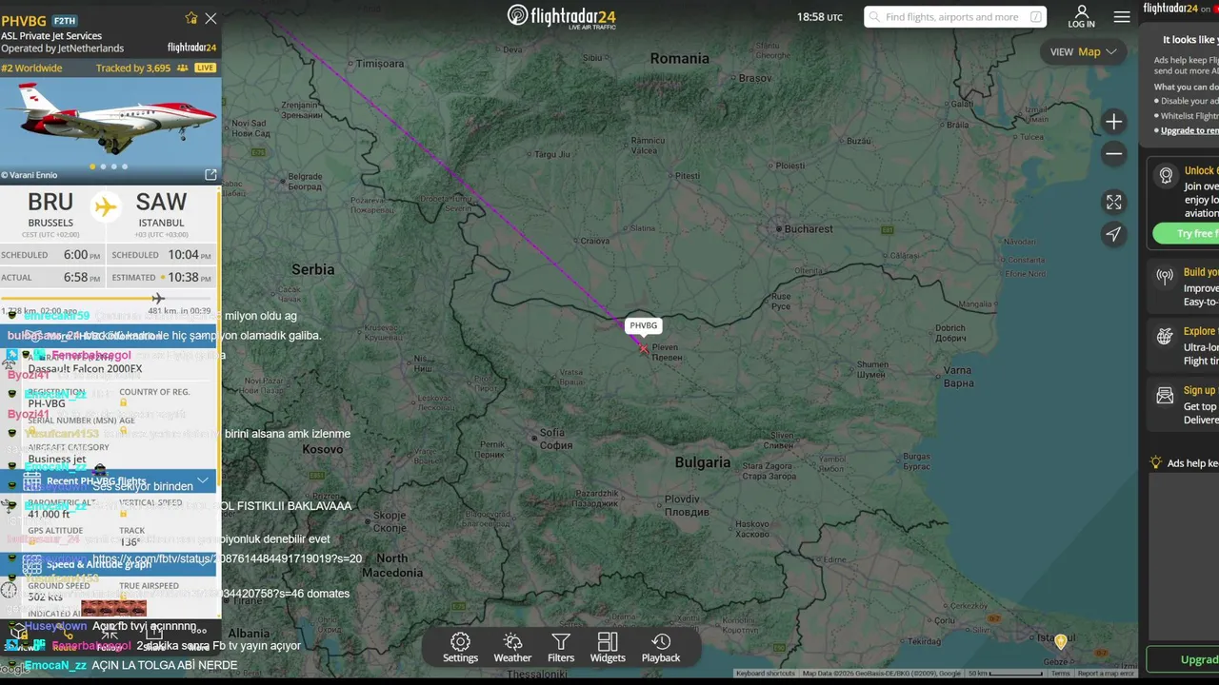Bookmark flight PHVBG with the star icon

pos(191,18)
